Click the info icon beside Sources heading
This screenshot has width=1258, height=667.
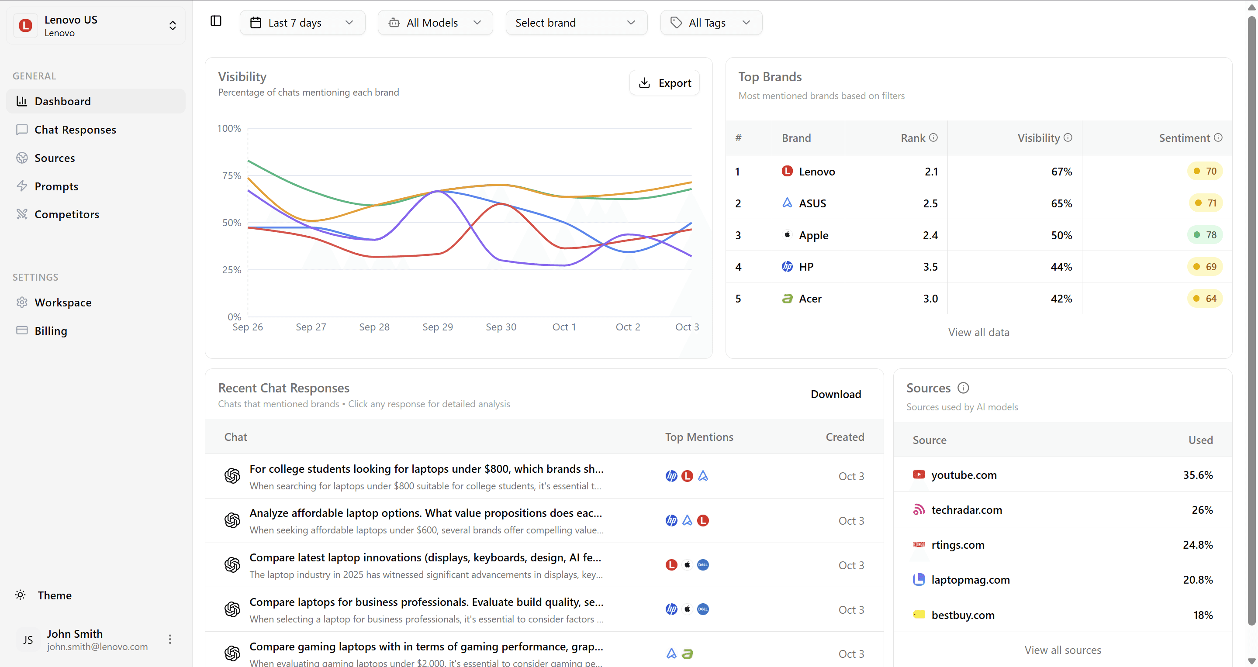click(964, 388)
